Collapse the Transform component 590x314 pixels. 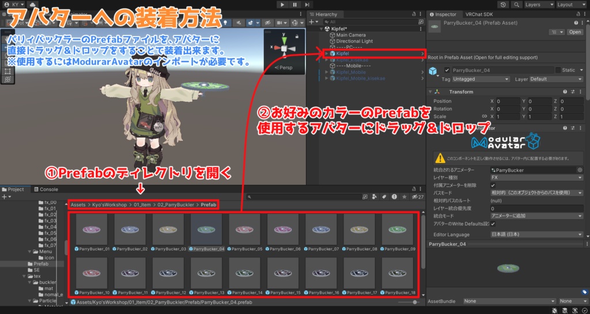tap(430, 92)
